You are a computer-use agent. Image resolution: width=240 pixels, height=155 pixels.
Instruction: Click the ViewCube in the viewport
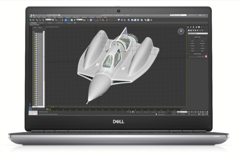coord(181,31)
